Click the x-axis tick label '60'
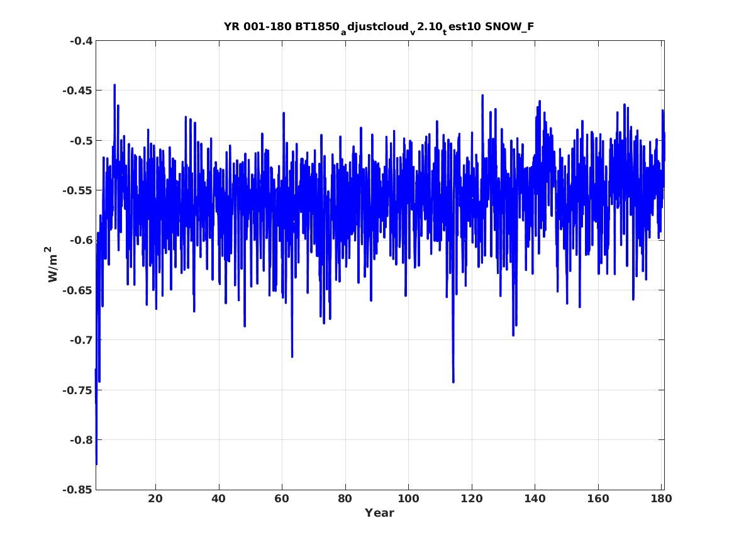The image size is (734, 550). tap(282, 498)
